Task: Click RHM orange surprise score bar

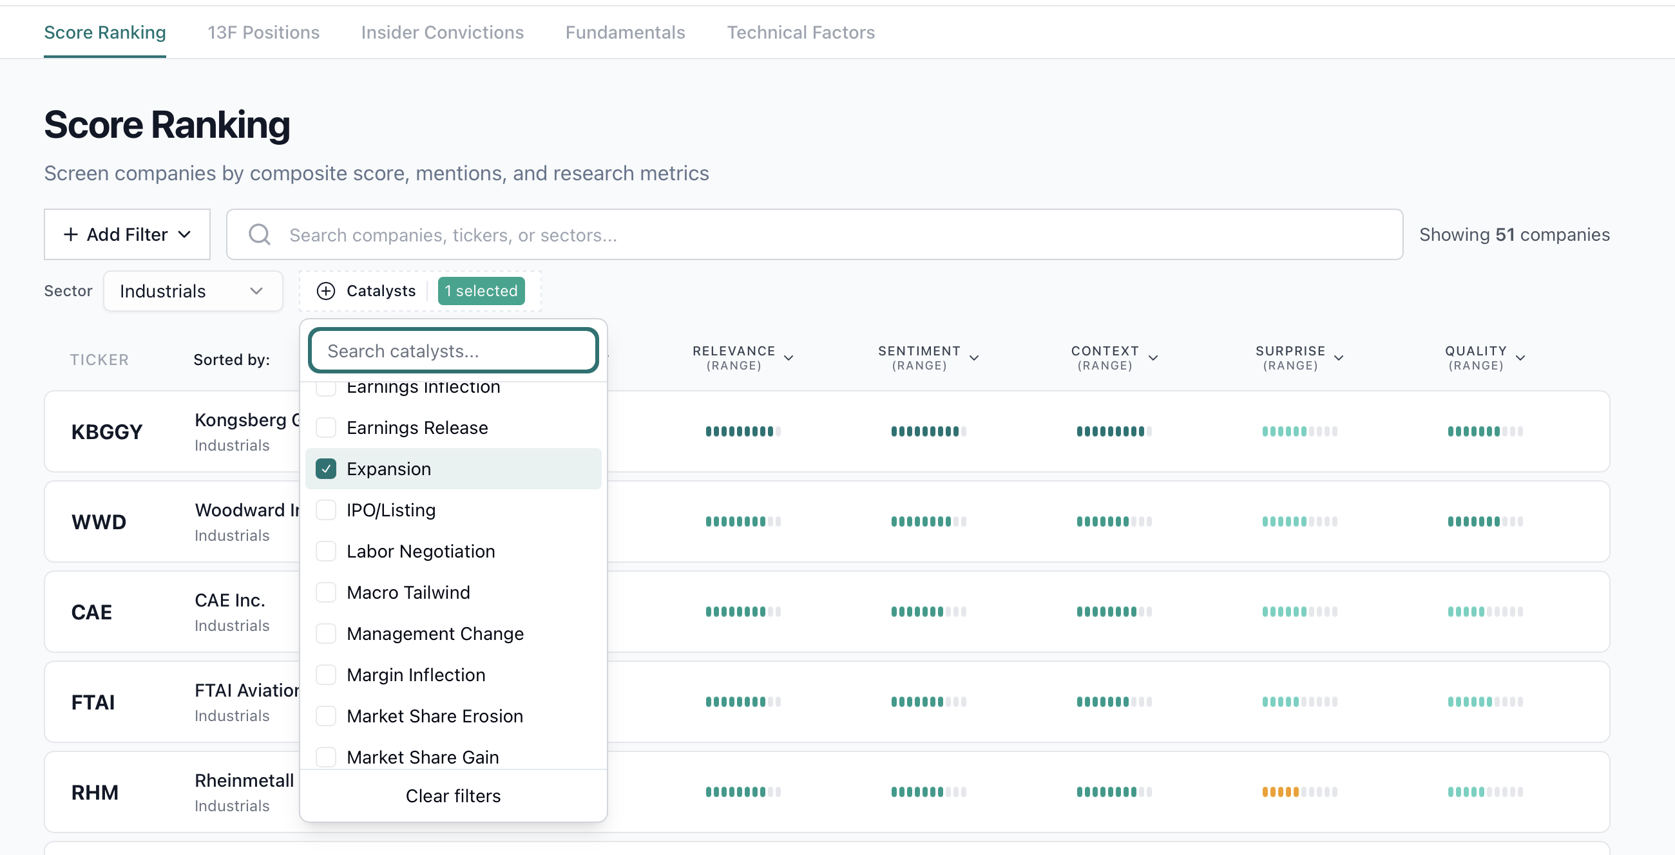Action: pyautogui.click(x=1300, y=792)
